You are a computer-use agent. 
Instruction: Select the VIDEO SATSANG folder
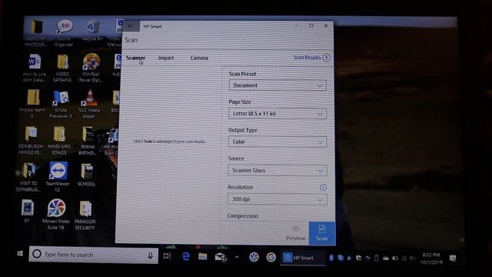62,68
